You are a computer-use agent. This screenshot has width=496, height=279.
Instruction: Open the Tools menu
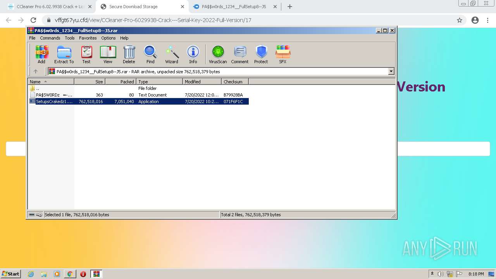[x=70, y=38]
